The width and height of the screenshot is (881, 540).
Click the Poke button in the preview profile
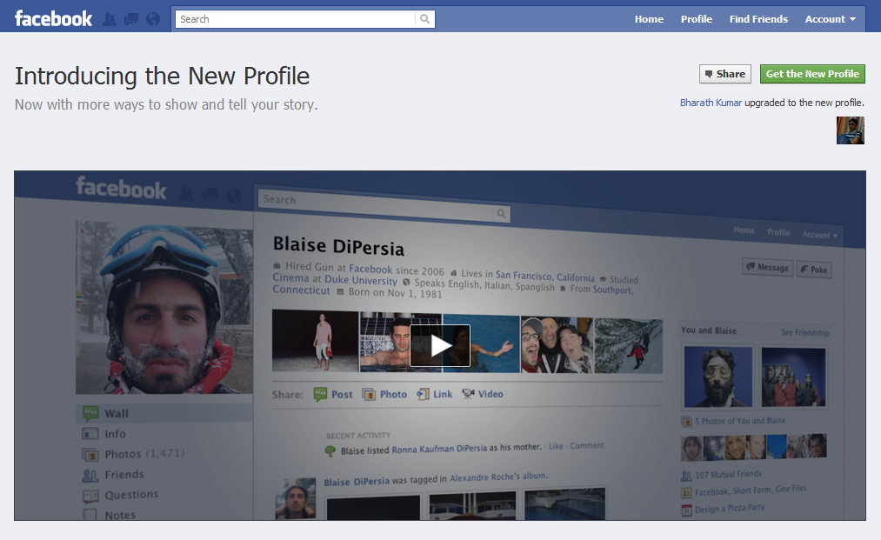[x=813, y=270]
